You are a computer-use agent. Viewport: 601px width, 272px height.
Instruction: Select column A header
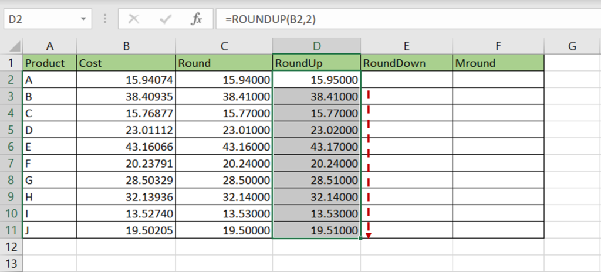coord(49,46)
